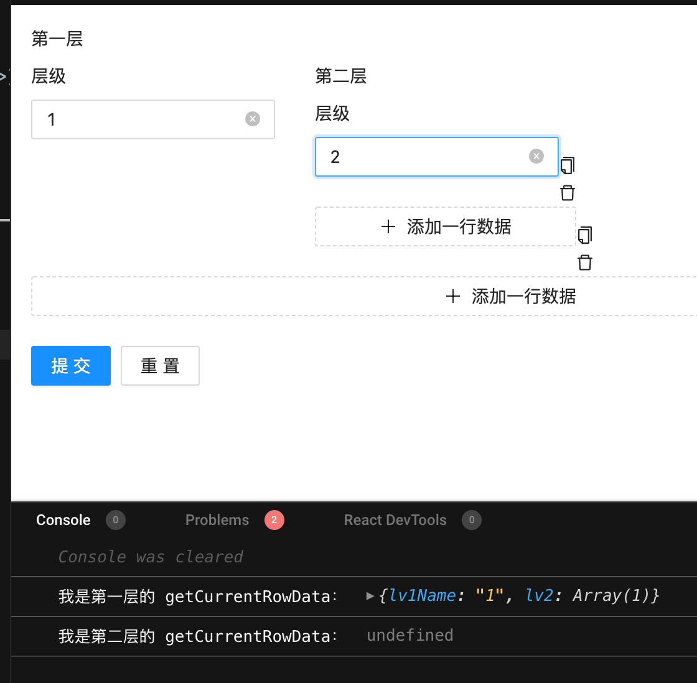Copy the first-layer row using the outer copy icon
The height and width of the screenshot is (683, 697).
[584, 235]
